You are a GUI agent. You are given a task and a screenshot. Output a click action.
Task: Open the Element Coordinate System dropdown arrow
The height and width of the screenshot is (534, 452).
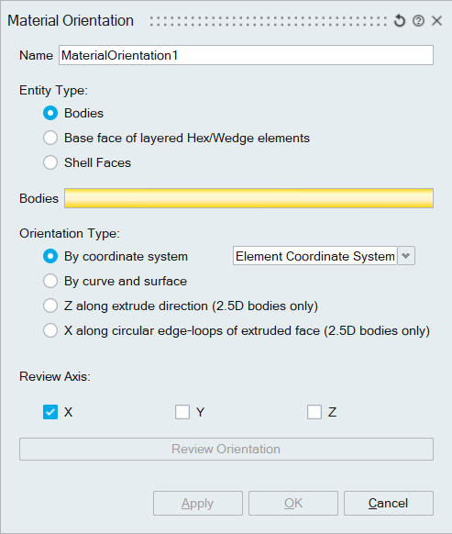click(x=406, y=256)
